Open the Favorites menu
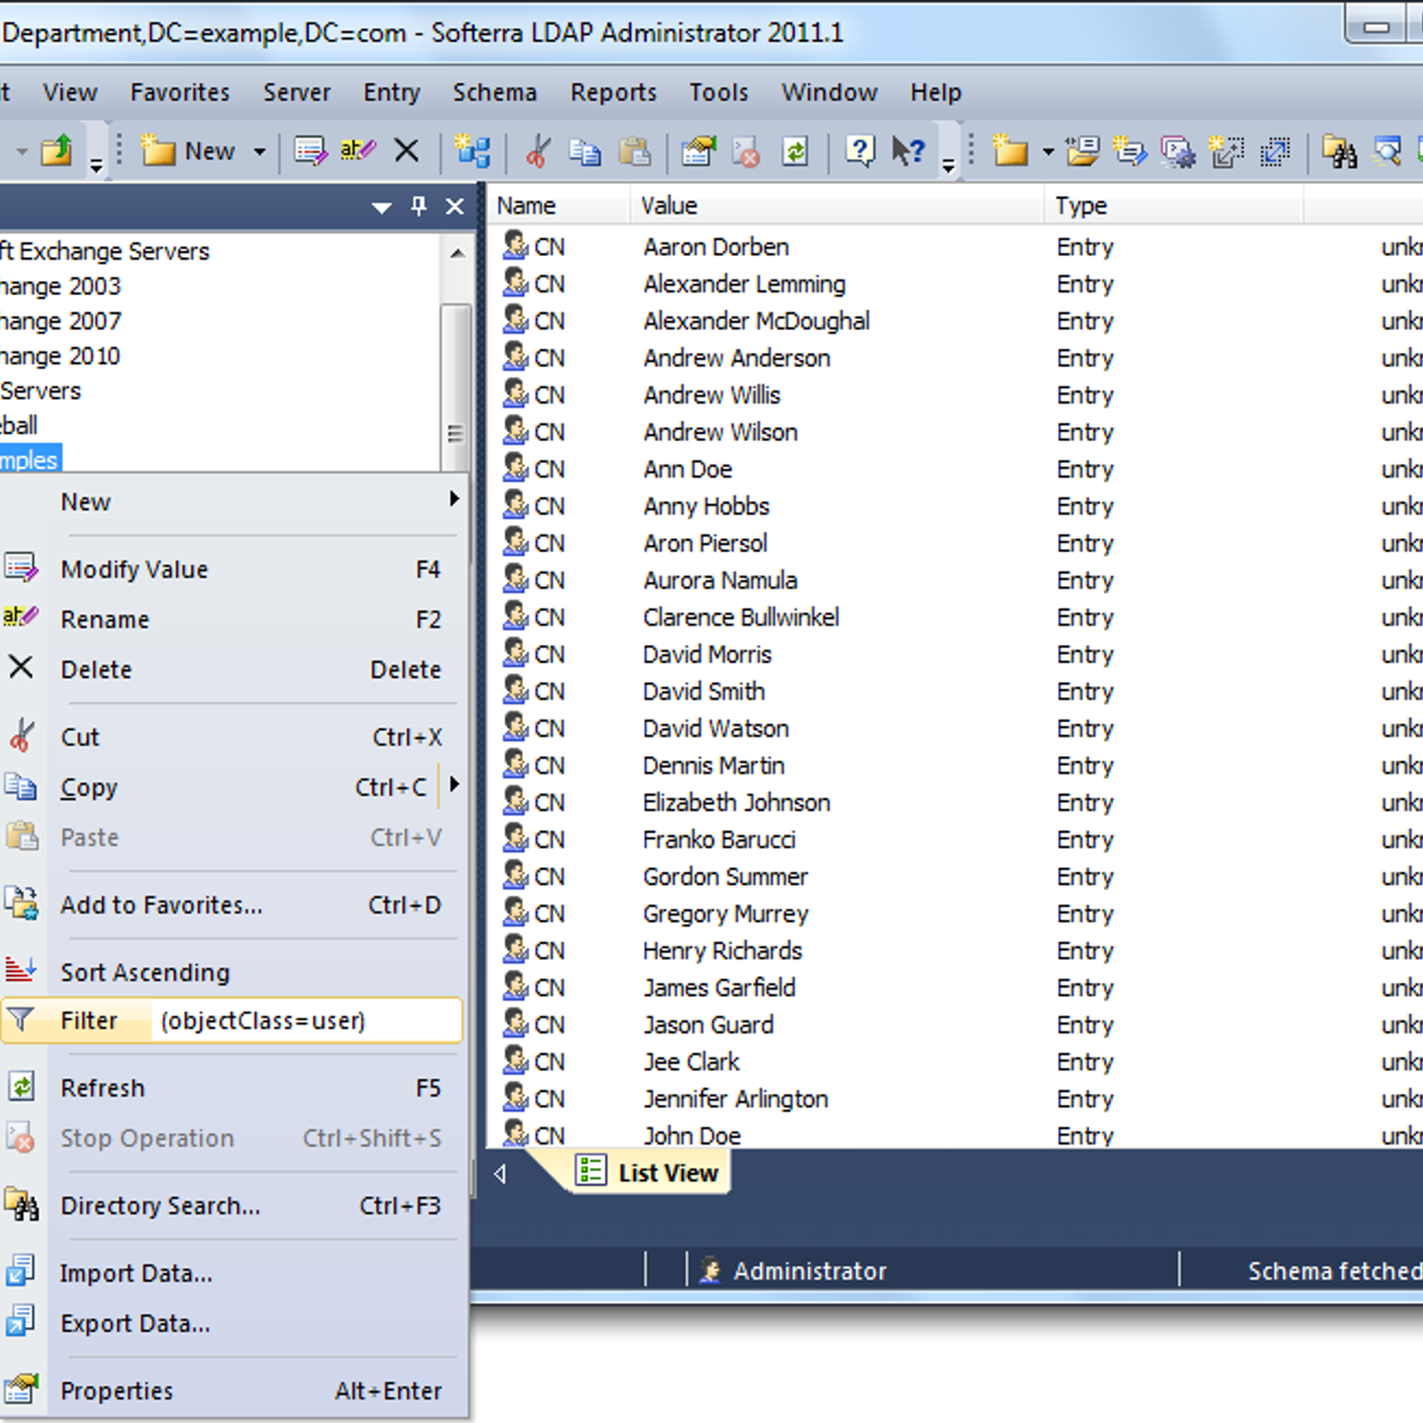1423x1423 pixels. pos(180,92)
